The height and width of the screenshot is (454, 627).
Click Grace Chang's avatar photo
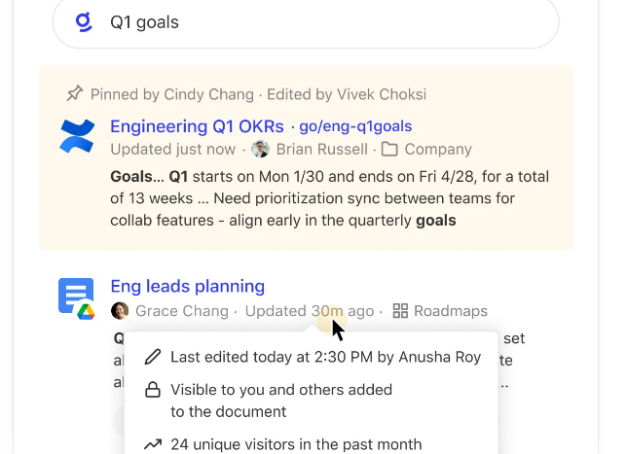click(x=120, y=311)
